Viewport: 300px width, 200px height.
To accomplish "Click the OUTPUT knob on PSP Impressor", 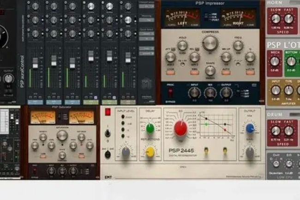I will pyautogui.click(x=226, y=93).
